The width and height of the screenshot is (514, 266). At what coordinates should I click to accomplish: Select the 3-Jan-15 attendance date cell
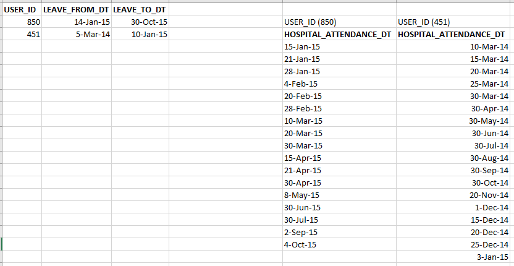coord(454,257)
